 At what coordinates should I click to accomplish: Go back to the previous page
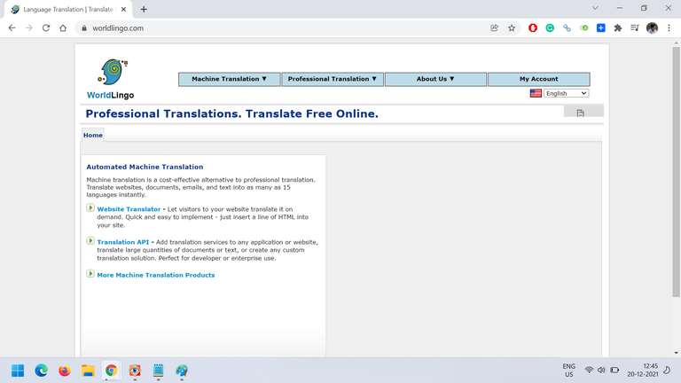point(12,27)
